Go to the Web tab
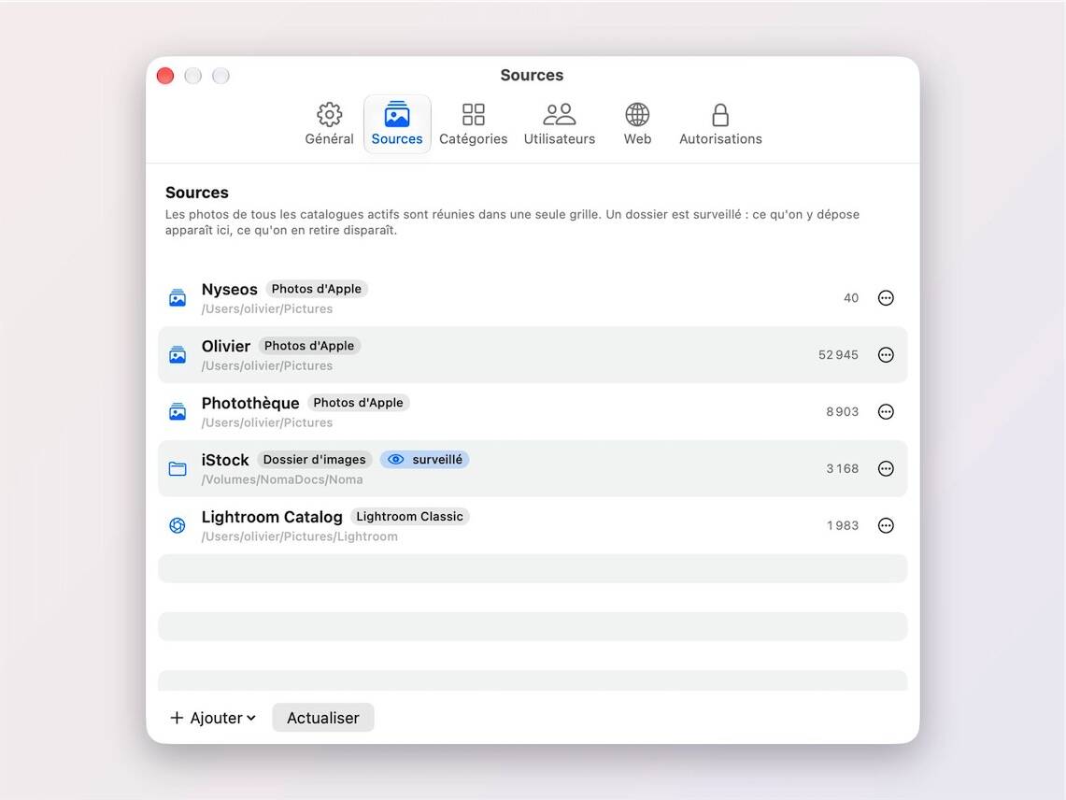Image resolution: width=1066 pixels, height=800 pixels. point(637,124)
